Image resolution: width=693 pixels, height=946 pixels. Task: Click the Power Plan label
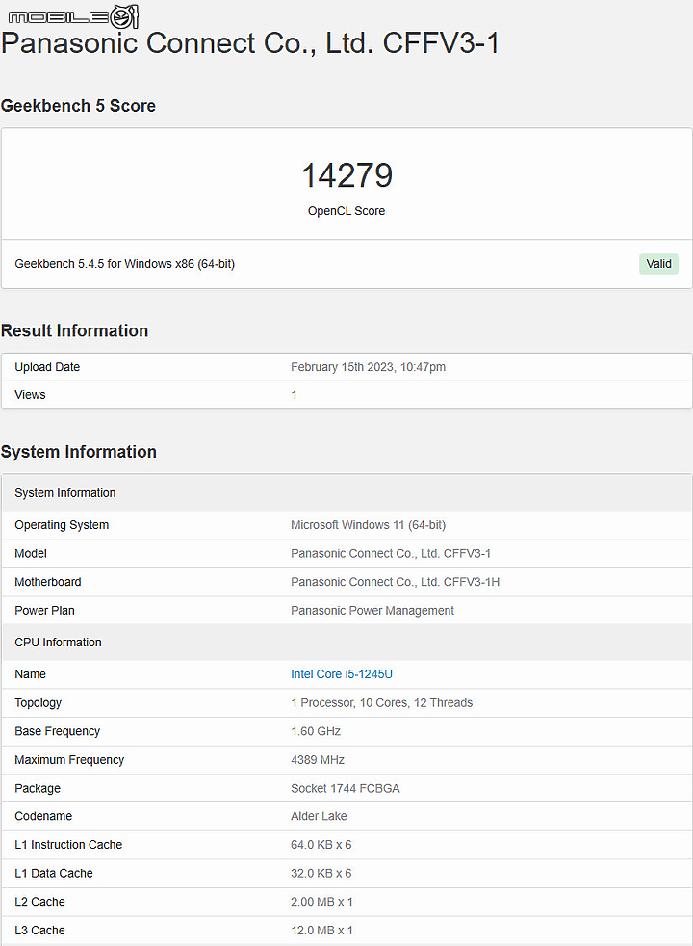[44, 611]
